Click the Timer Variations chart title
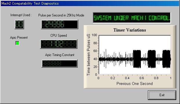The image size is (180, 104). click(x=130, y=30)
